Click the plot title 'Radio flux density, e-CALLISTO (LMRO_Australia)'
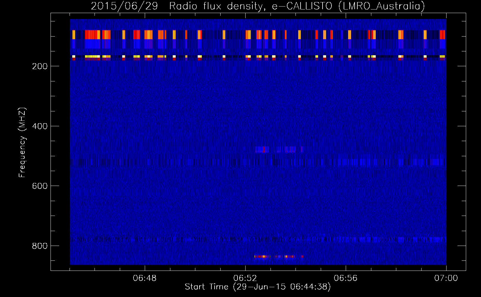This screenshot has height=297, width=481. [297, 6]
